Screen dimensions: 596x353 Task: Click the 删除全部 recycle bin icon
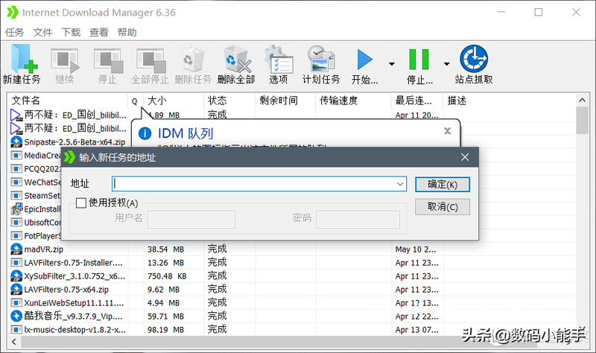pyautogui.click(x=237, y=59)
